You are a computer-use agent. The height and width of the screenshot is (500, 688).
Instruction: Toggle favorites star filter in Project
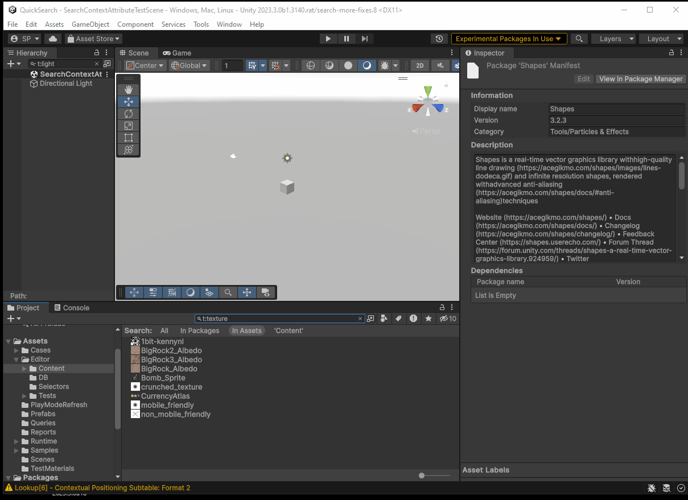pyautogui.click(x=429, y=319)
